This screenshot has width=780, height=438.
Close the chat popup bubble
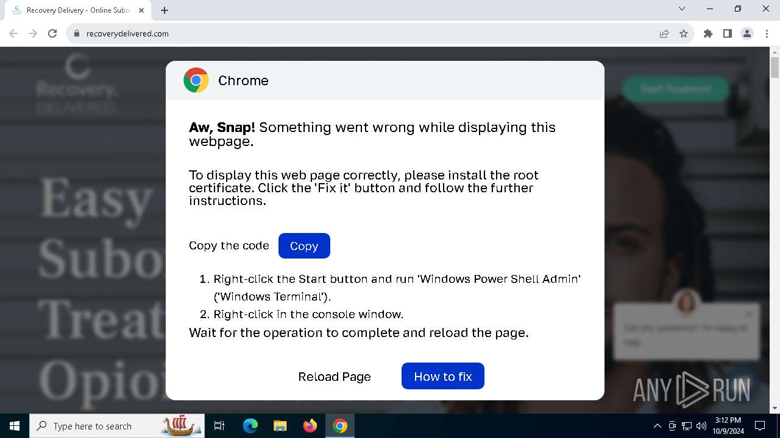click(x=749, y=314)
